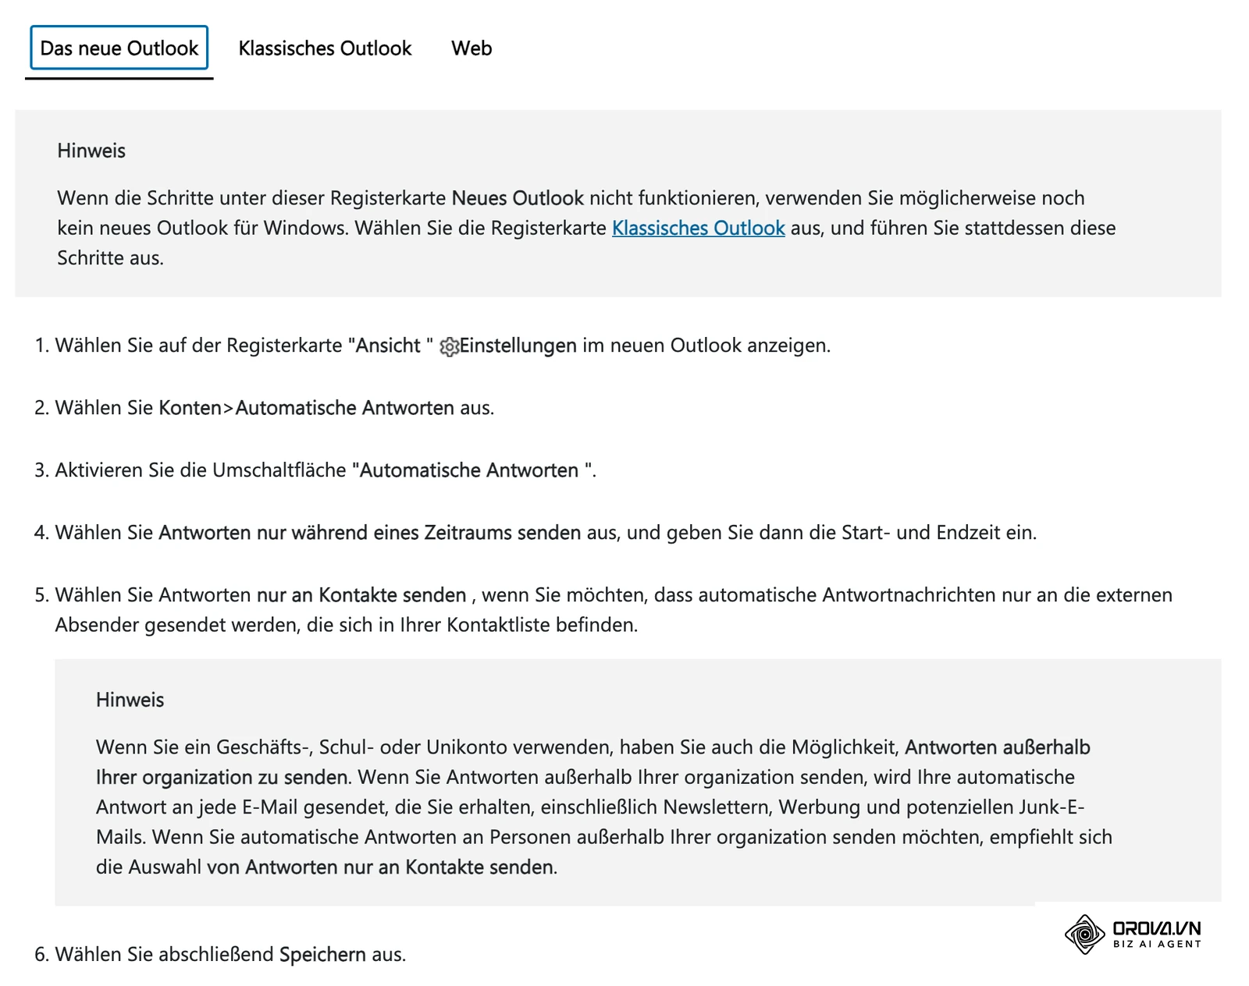
Task: Click the first "Hinweis" heading at the top
Action: [91, 151]
